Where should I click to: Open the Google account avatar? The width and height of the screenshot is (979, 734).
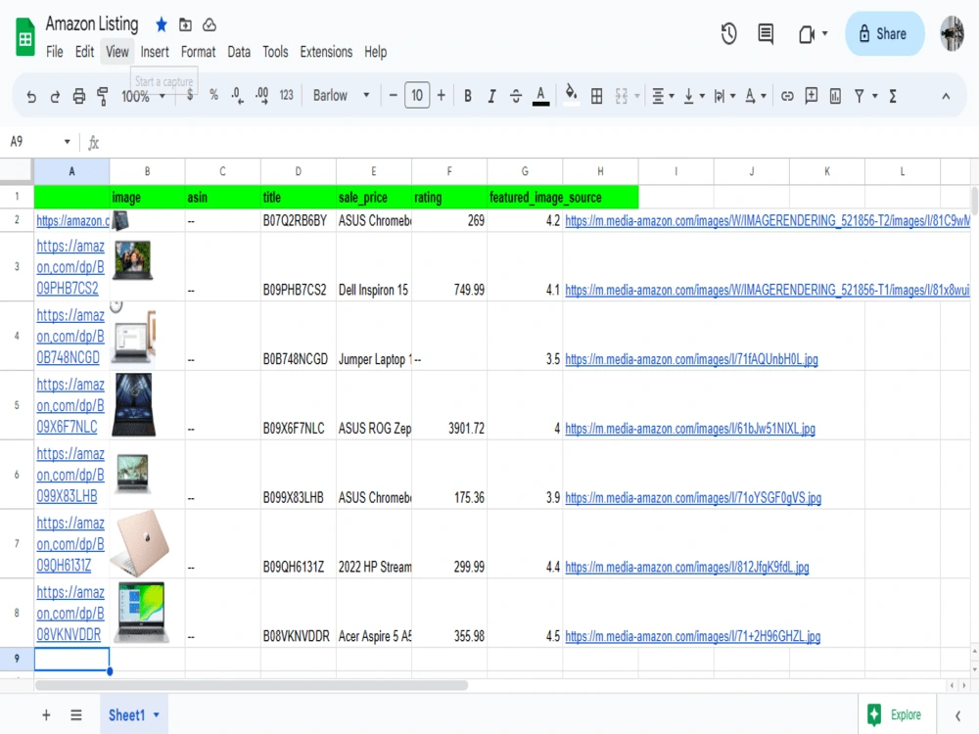tap(953, 33)
